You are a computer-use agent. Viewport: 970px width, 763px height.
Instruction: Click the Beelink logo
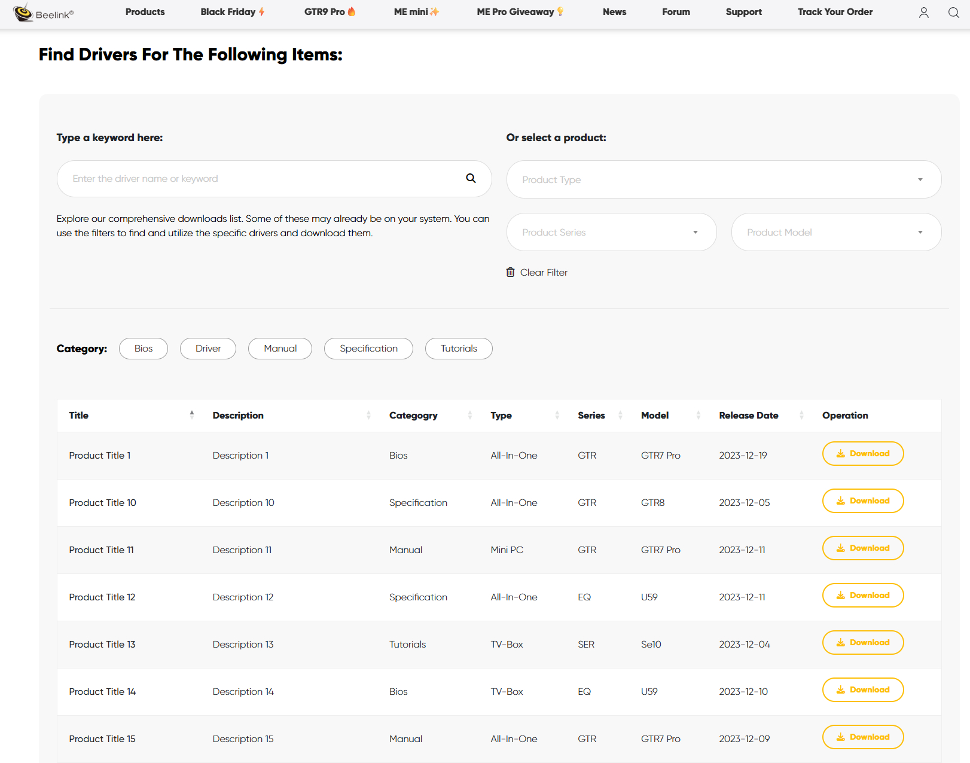[x=43, y=13]
